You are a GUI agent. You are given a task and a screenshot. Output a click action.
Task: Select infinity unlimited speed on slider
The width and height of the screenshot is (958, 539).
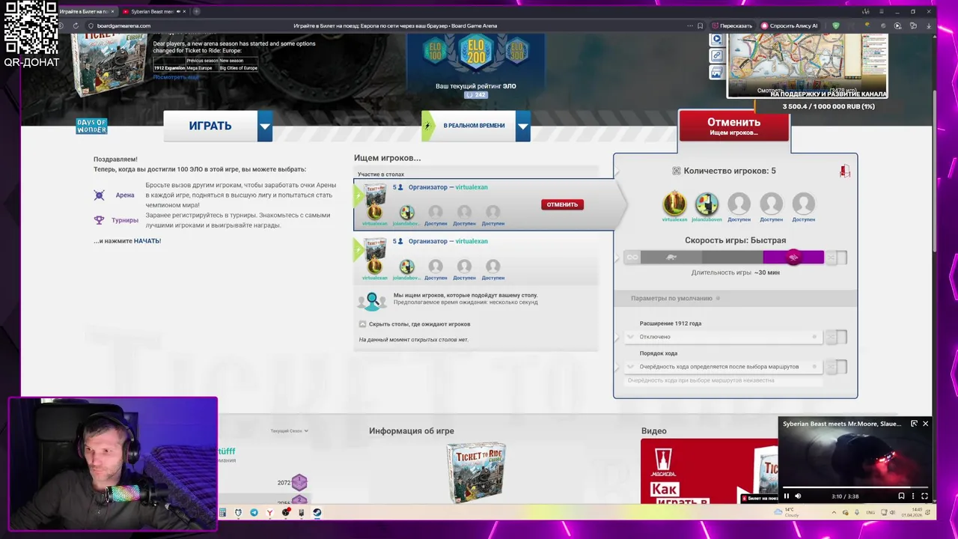click(x=632, y=258)
